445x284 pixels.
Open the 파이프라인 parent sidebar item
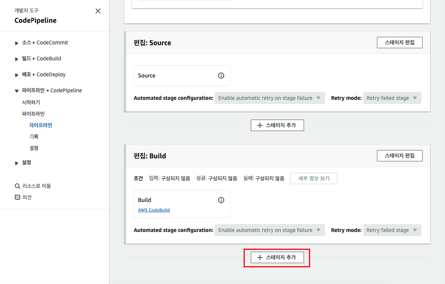(33, 114)
